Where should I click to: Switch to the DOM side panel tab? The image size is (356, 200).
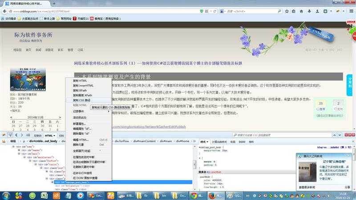(242, 142)
